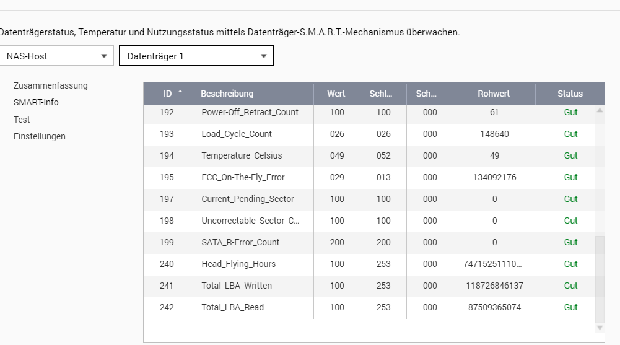Image resolution: width=620 pixels, height=345 pixels.
Task: Click the Rohwert column header
Action: tap(494, 94)
